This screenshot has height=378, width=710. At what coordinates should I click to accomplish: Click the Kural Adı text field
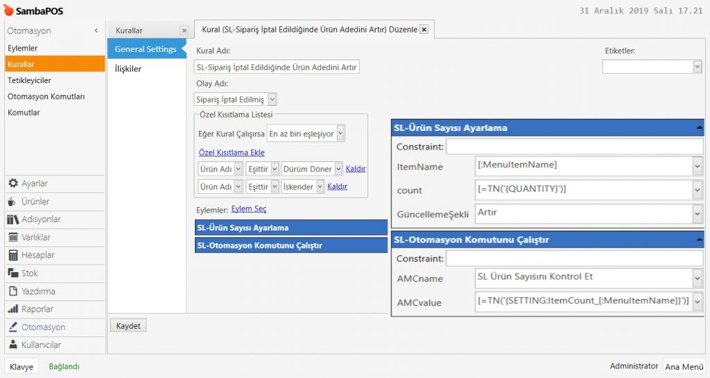pyautogui.click(x=277, y=67)
